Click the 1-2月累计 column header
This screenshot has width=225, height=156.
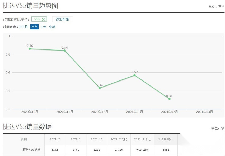pos(166,139)
